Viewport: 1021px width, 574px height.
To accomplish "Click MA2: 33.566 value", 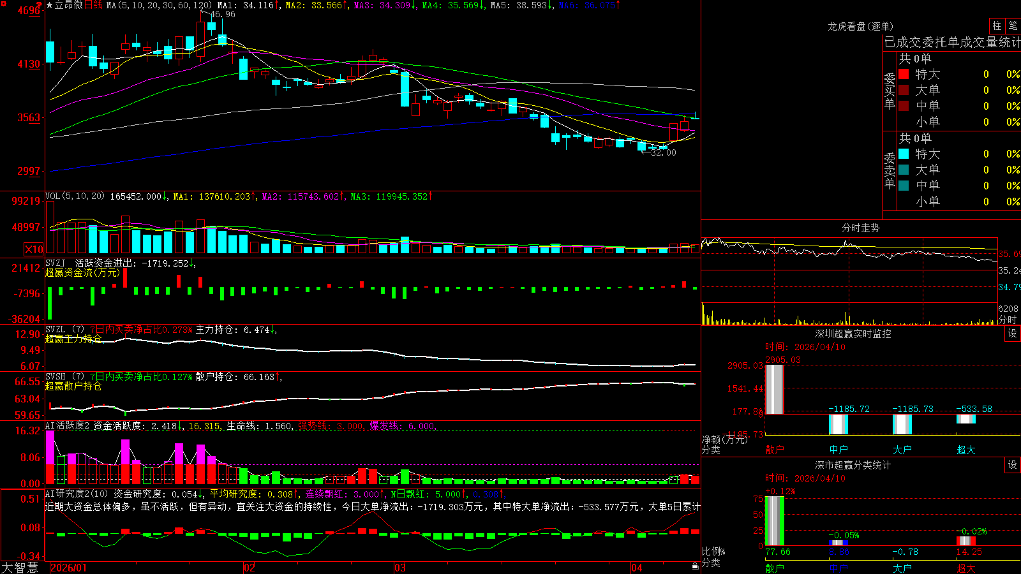I will (x=317, y=5).
